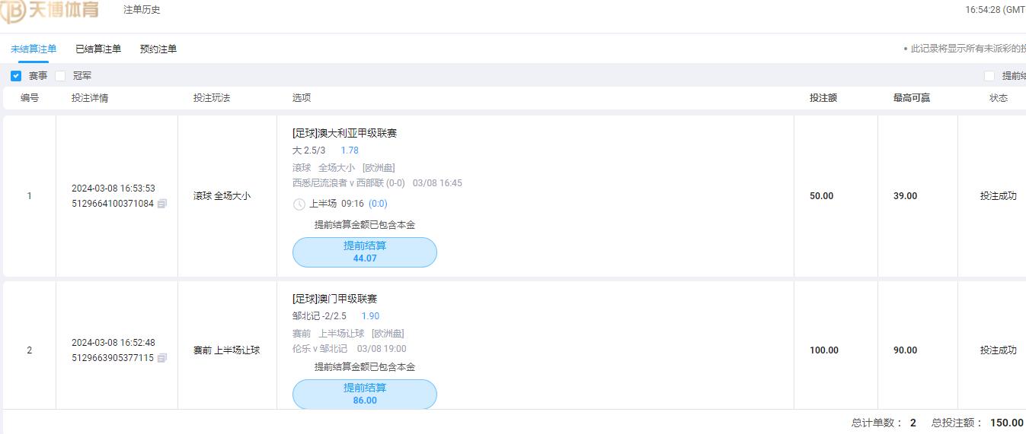Enable the 冠军 checkbox
The height and width of the screenshot is (434, 1026).
(x=60, y=76)
